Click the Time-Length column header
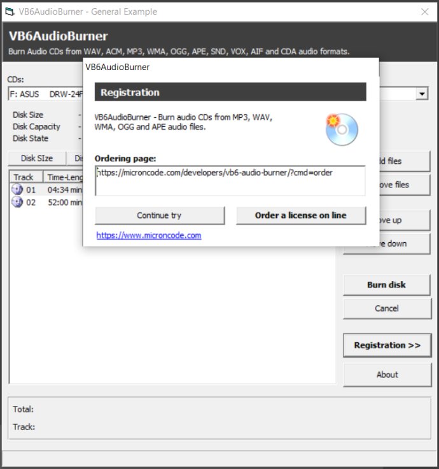 64,177
